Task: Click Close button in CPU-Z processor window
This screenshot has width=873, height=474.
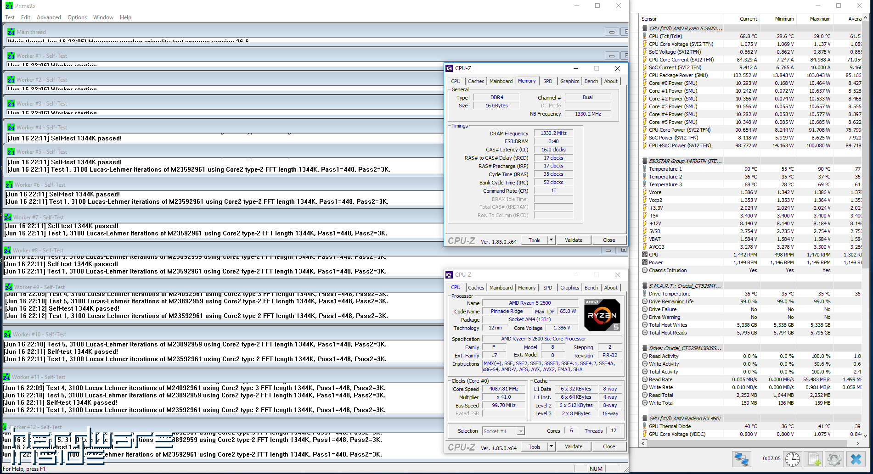Action: [x=609, y=446]
